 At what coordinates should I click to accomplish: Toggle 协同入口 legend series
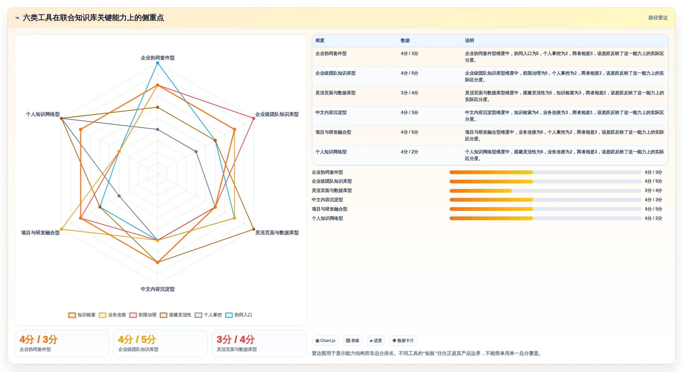(x=239, y=315)
